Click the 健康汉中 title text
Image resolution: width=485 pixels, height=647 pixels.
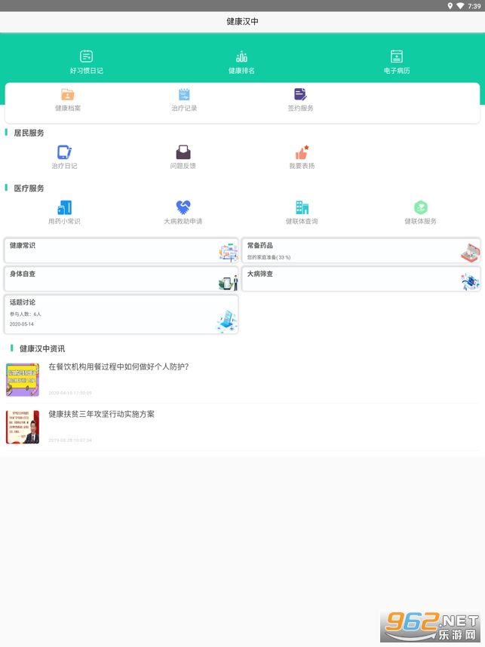(242, 21)
